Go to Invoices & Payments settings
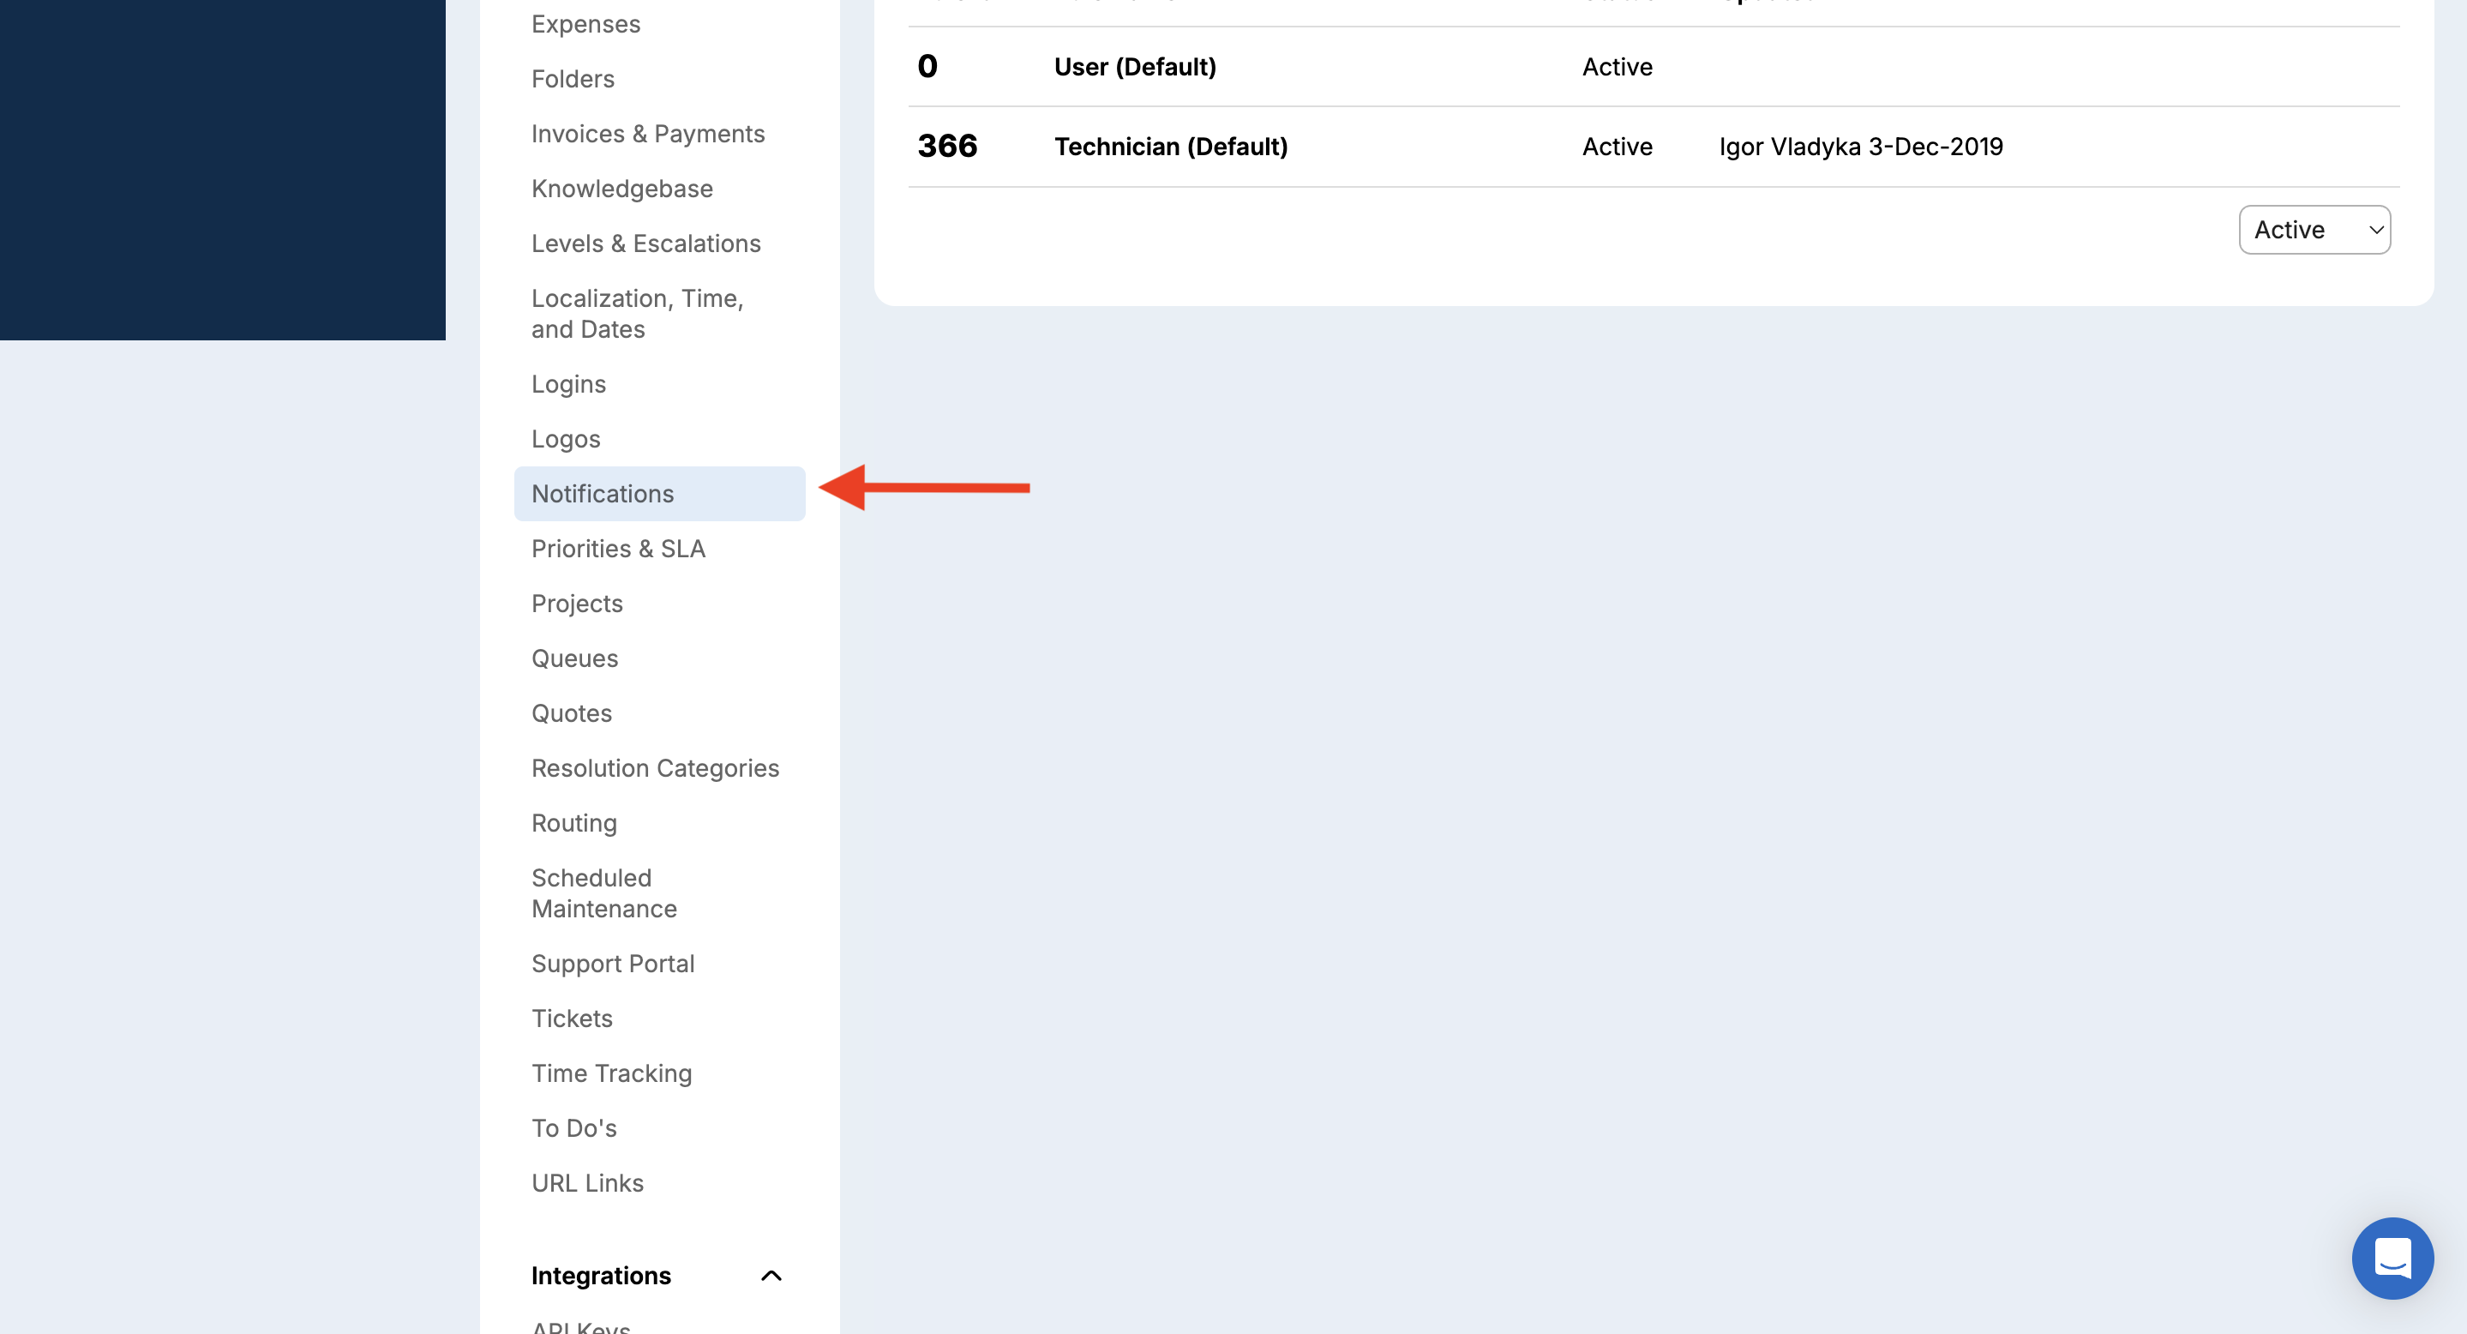 647,134
